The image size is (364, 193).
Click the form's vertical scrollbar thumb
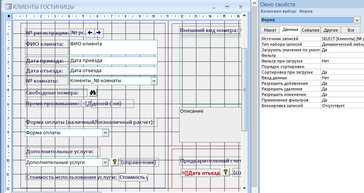pyautogui.click(x=245, y=89)
